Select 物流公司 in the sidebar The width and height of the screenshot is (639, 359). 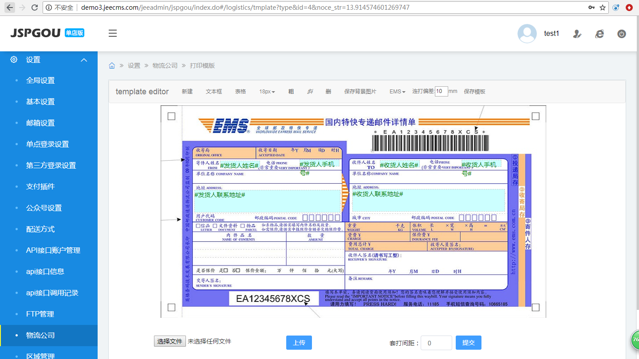[x=49, y=336]
